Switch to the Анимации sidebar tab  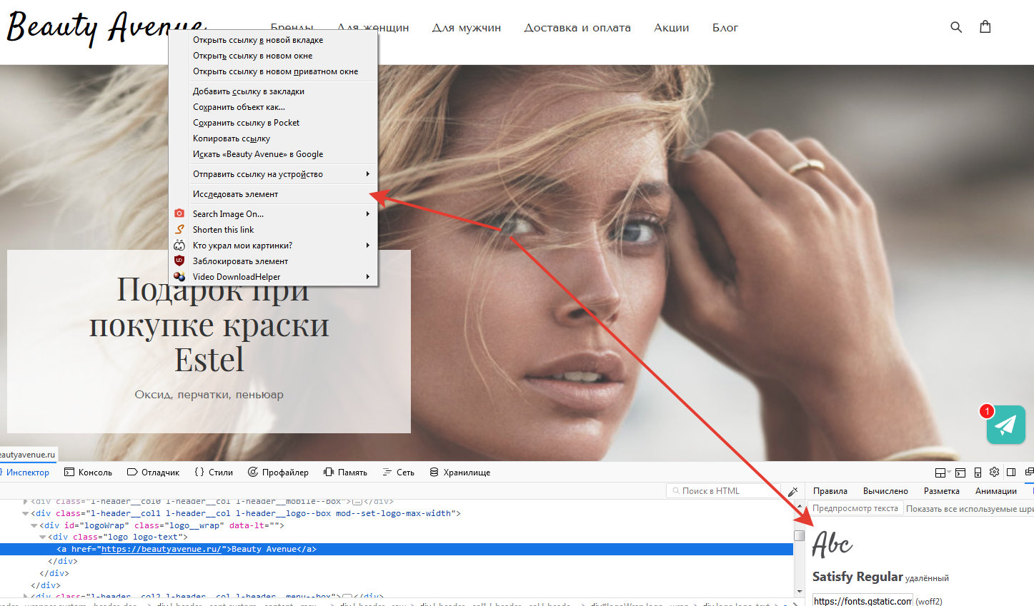pos(996,491)
